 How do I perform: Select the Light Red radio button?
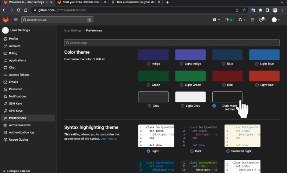click(x=257, y=85)
